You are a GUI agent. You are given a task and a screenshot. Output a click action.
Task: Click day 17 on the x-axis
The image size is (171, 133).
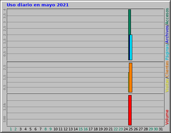click(91, 129)
